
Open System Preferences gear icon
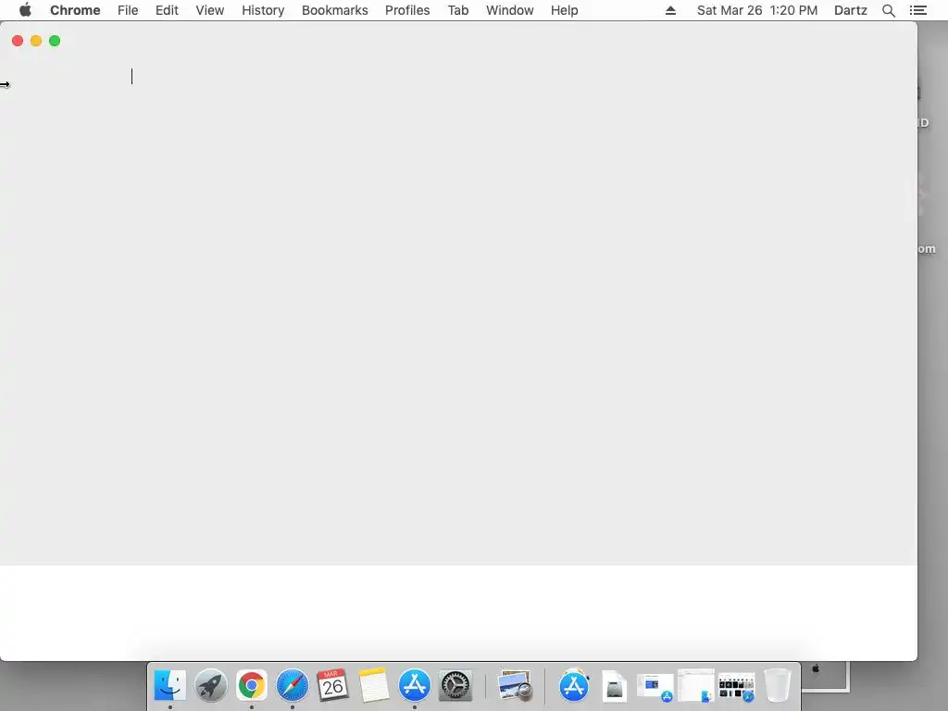click(x=455, y=686)
